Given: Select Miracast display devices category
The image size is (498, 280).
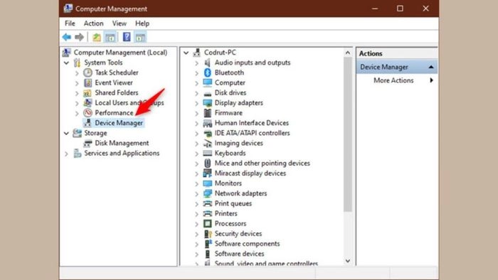Looking at the screenshot, I should [x=250, y=173].
